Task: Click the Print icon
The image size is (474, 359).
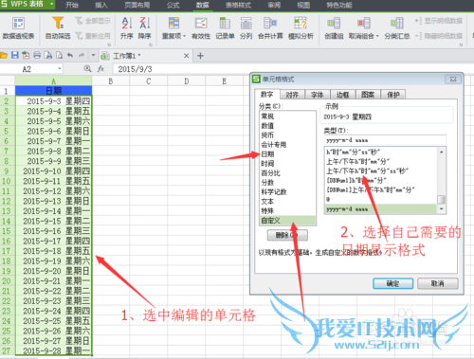Action: [37, 55]
